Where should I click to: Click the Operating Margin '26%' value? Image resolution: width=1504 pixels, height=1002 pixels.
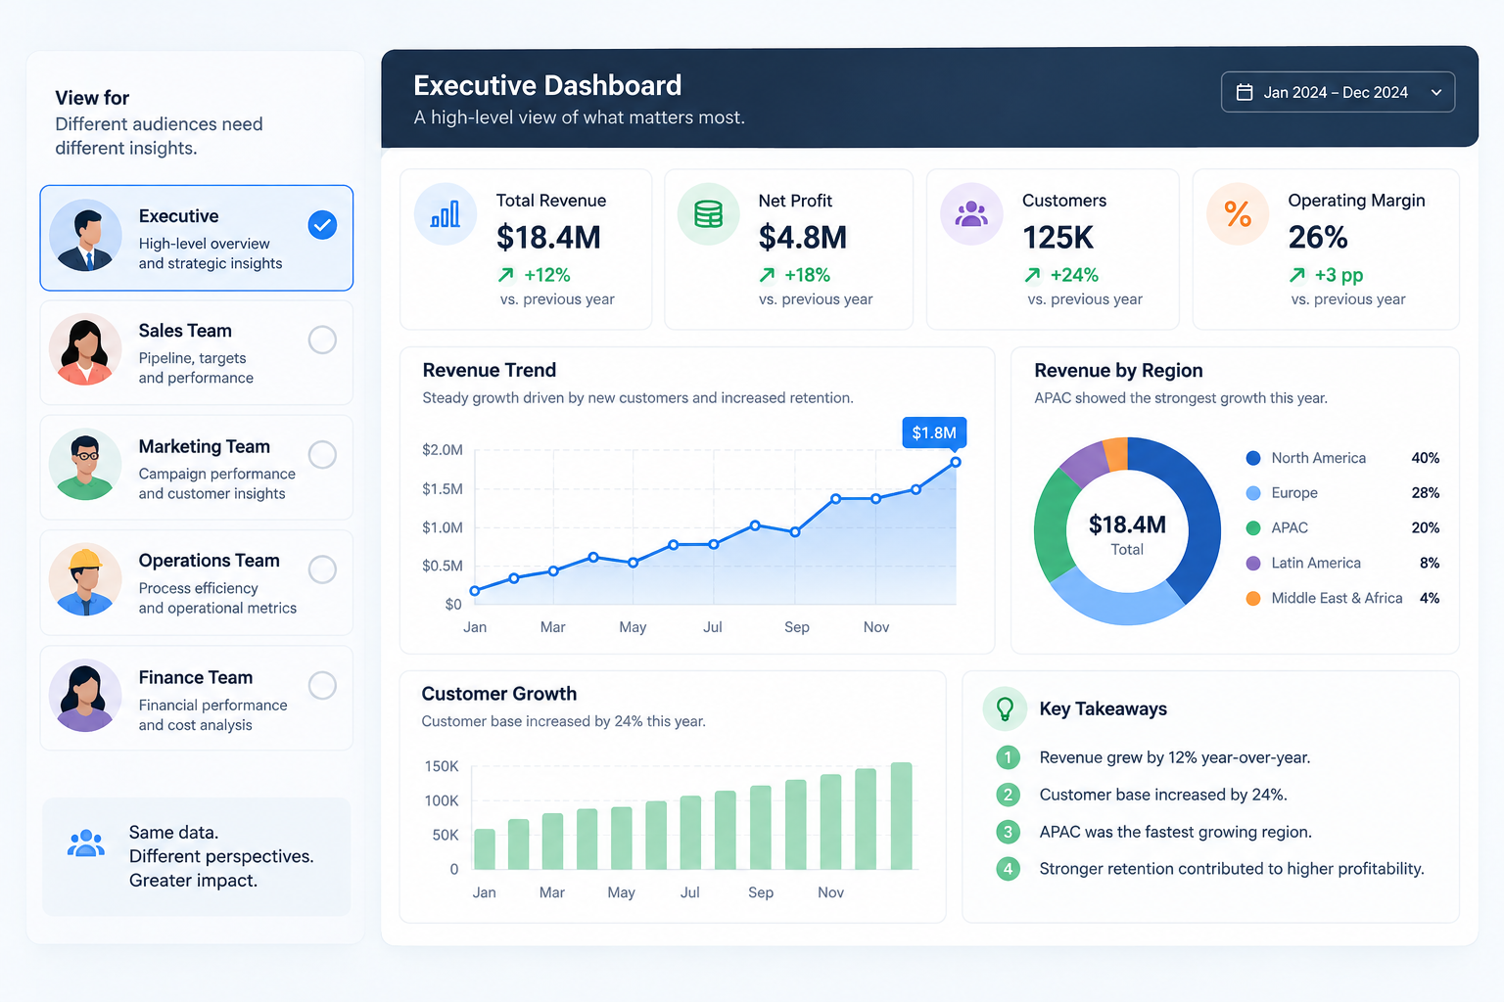(1318, 238)
